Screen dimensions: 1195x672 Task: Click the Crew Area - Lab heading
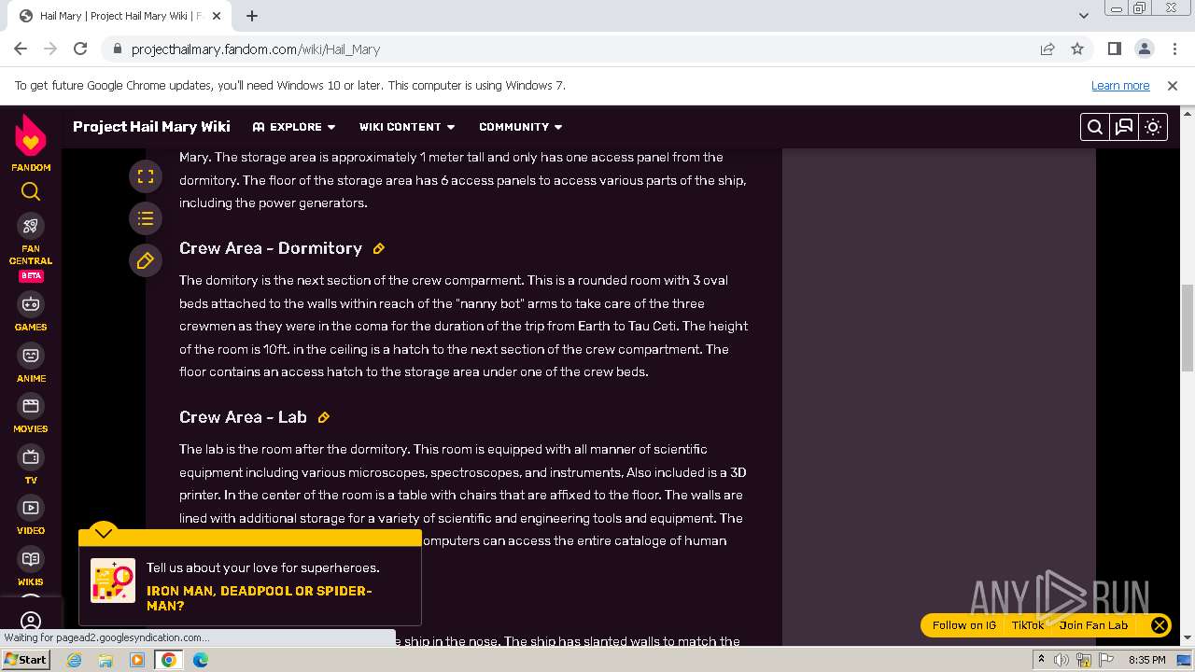243,417
